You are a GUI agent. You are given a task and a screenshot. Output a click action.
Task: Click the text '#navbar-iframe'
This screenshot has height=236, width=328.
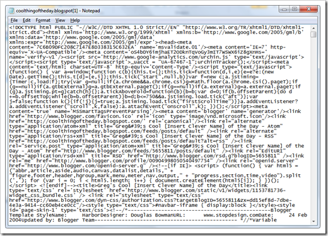click(176, 205)
